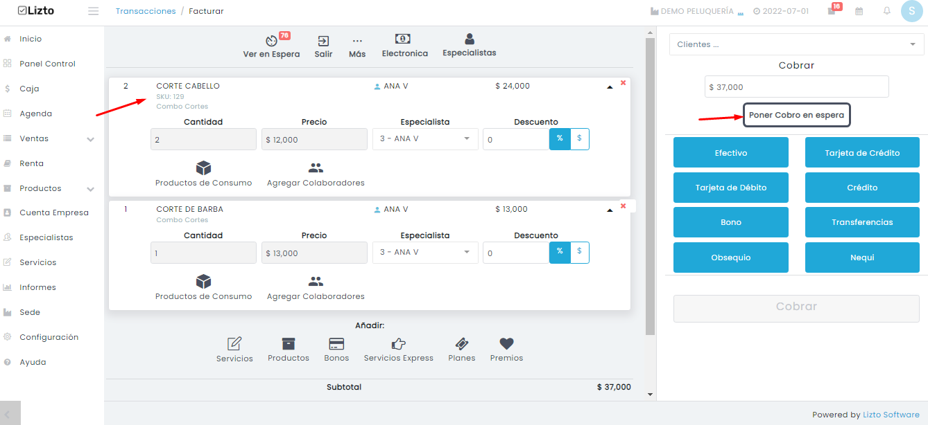928x425 pixels.
Task: Add a Bonos card item
Action: coord(336,350)
